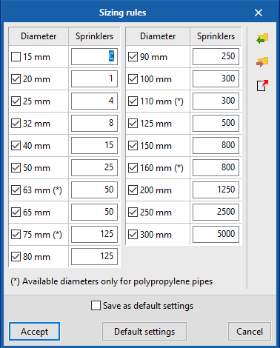The width and height of the screenshot is (280, 348).
Task: Click the 160 mm (*) sprinklers input field
Action: click(216, 167)
